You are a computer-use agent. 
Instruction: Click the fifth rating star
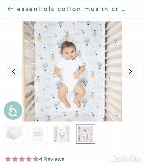[36, 159]
